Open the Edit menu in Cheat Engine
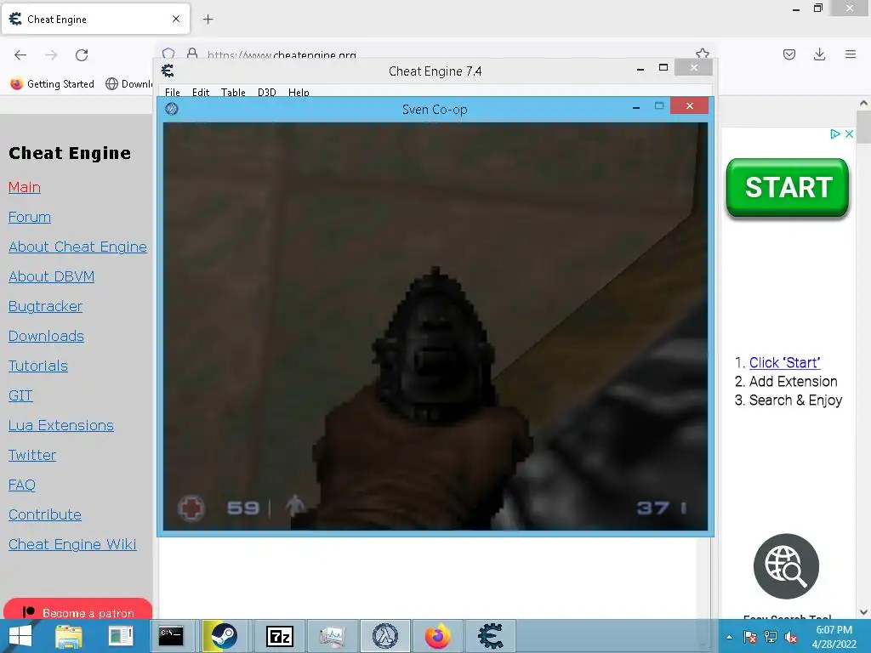871x653 pixels. [x=201, y=92]
